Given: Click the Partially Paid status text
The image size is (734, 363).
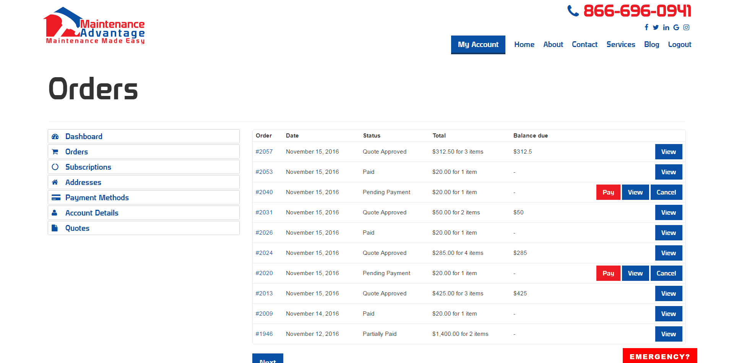Looking at the screenshot, I should pyautogui.click(x=380, y=334).
